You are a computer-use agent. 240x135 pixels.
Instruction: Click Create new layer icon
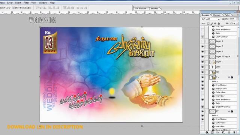(x=229, y=132)
